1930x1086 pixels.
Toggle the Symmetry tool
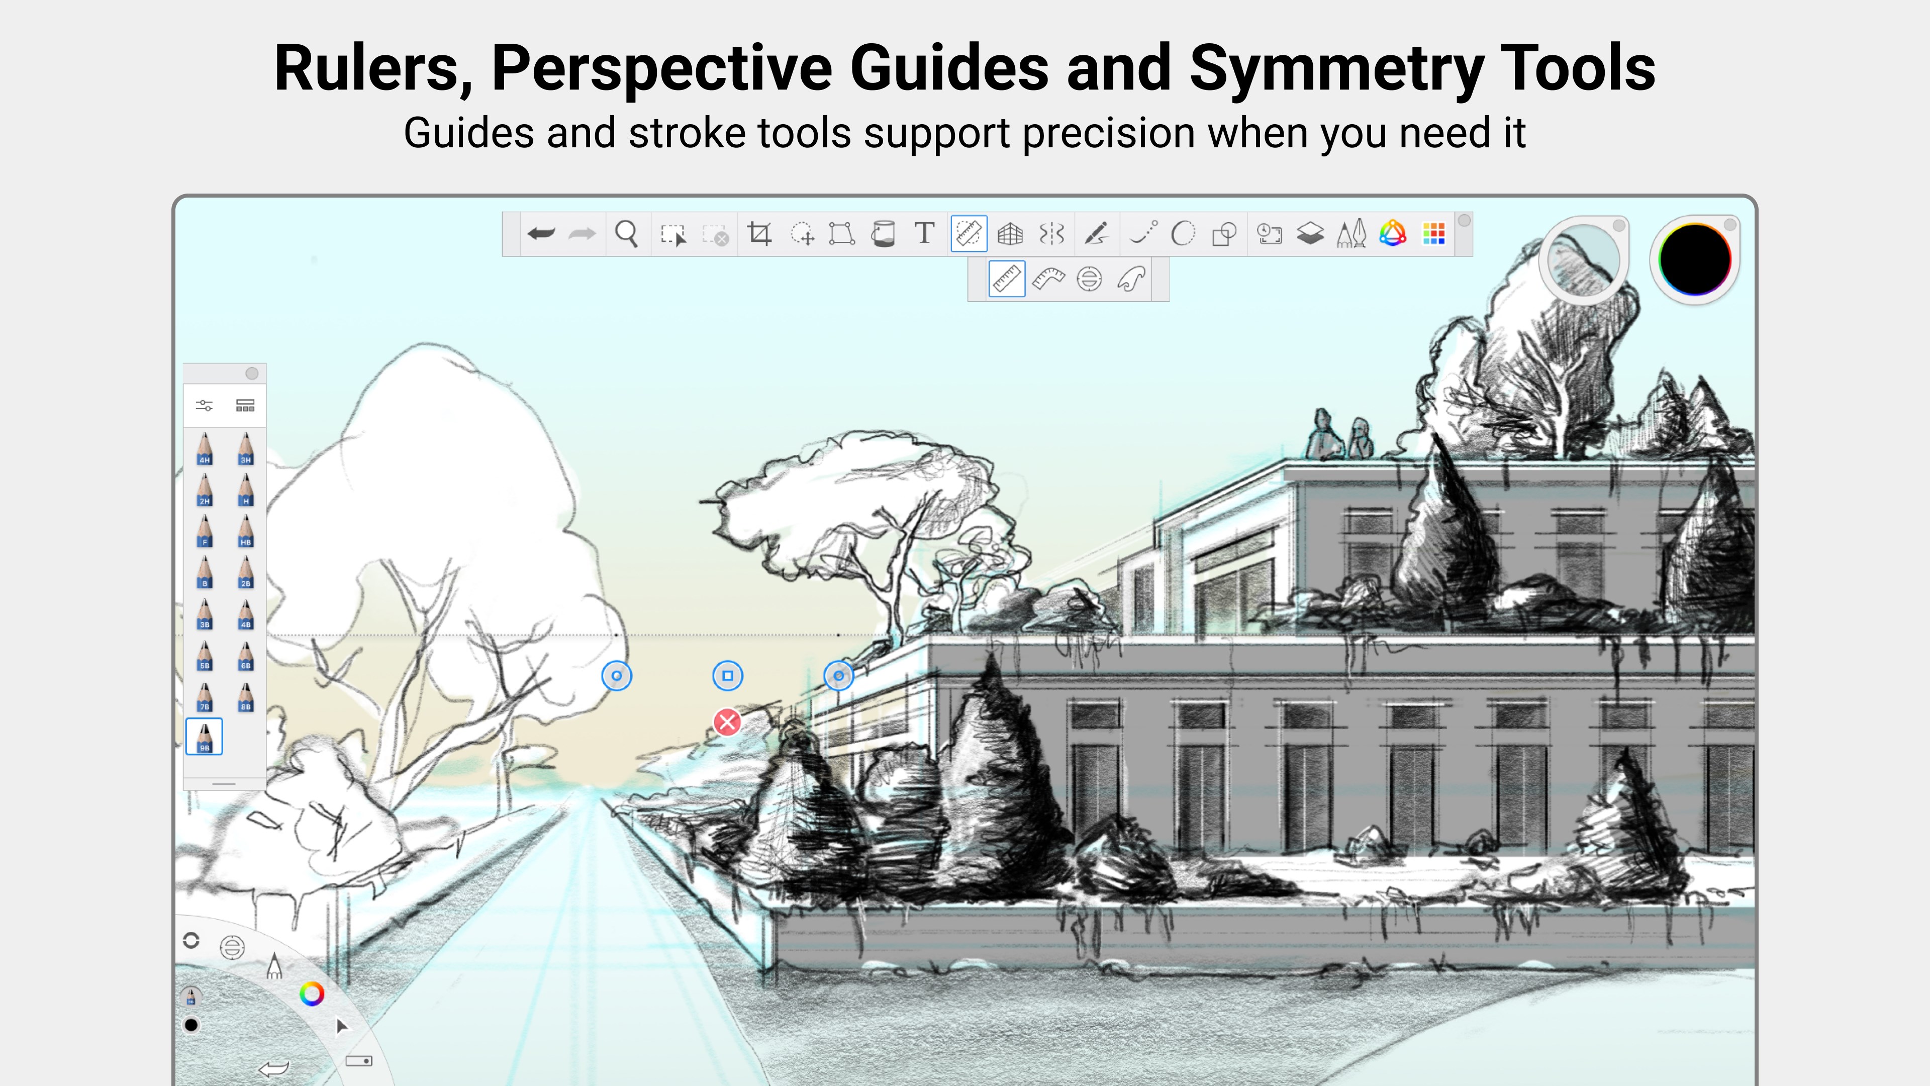(x=1052, y=234)
